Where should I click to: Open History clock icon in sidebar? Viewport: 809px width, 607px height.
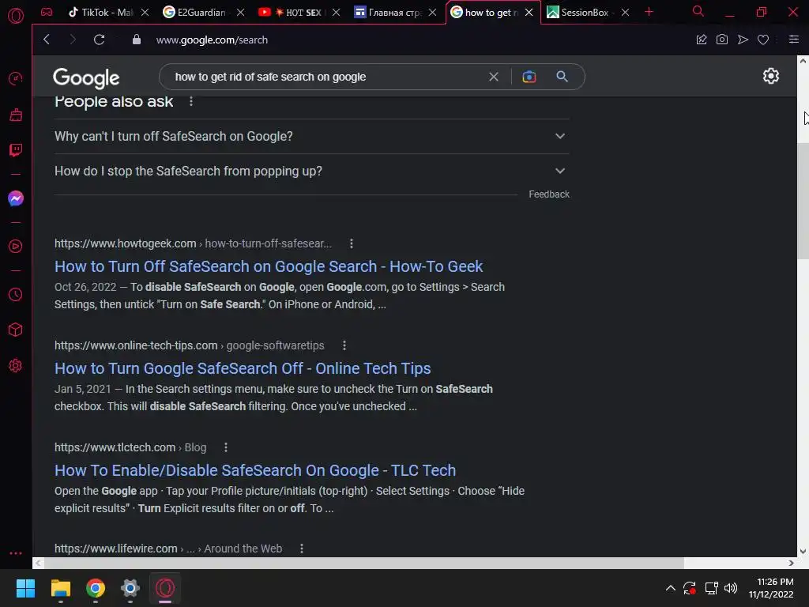(x=16, y=295)
